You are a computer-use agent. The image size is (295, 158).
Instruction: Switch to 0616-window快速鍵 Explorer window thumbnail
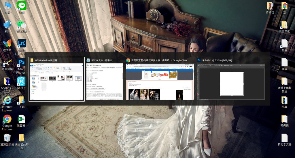pos(57,81)
